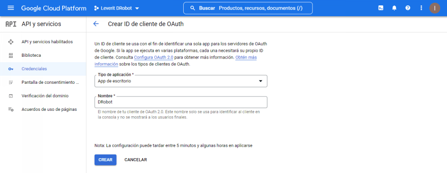Click the helper text under Nombre field
This screenshot has width=447, height=173.
179,114
